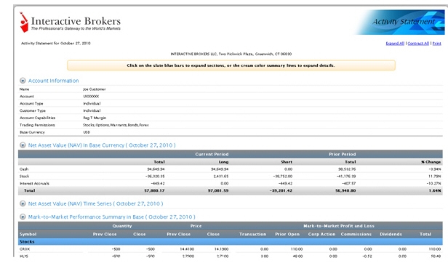Click Net Asset Value (NAV) In Base Currency heading
This screenshot has width=448, height=271.
(x=102, y=145)
